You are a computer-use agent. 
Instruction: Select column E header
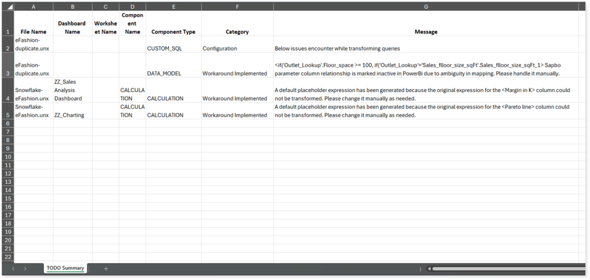click(x=173, y=6)
